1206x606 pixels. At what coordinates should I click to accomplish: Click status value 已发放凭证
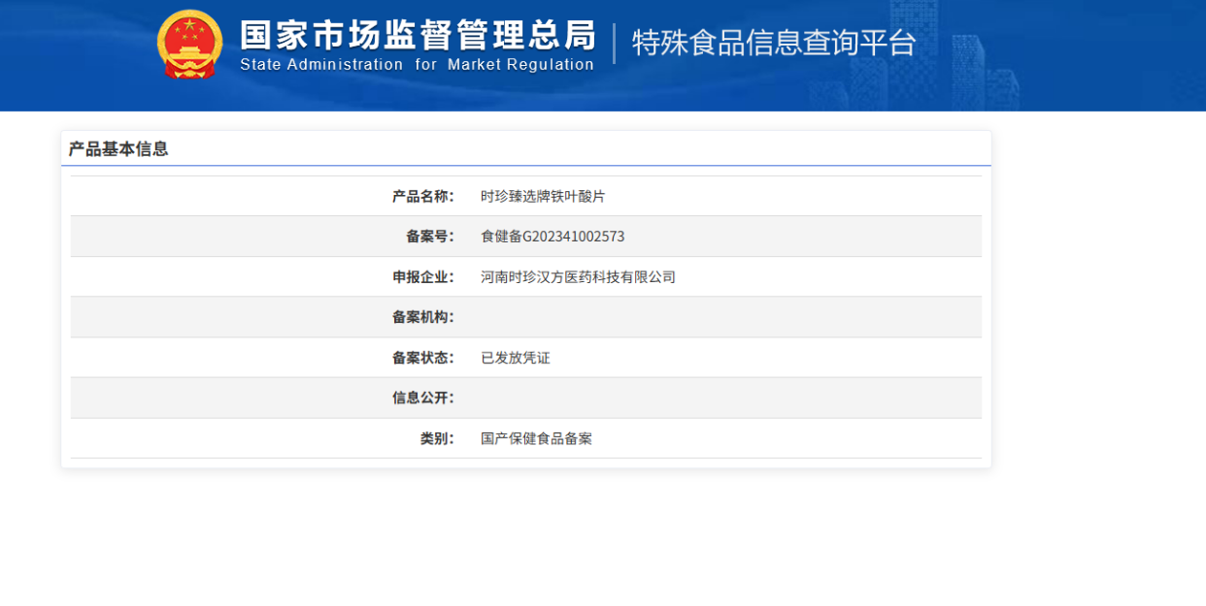(x=516, y=358)
